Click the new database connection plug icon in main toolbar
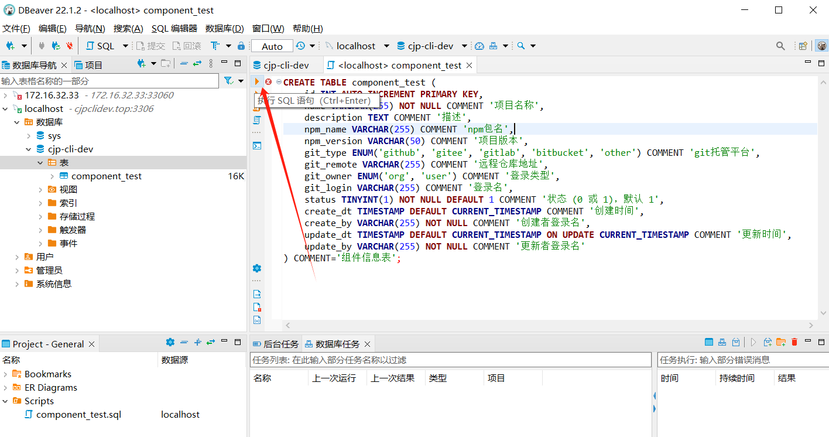This screenshot has width=829, height=437. [11, 46]
